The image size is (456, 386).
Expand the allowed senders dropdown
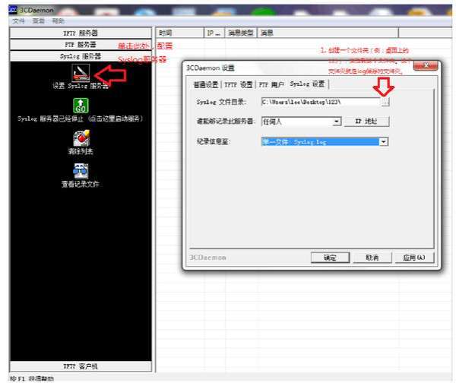pyautogui.click(x=337, y=122)
